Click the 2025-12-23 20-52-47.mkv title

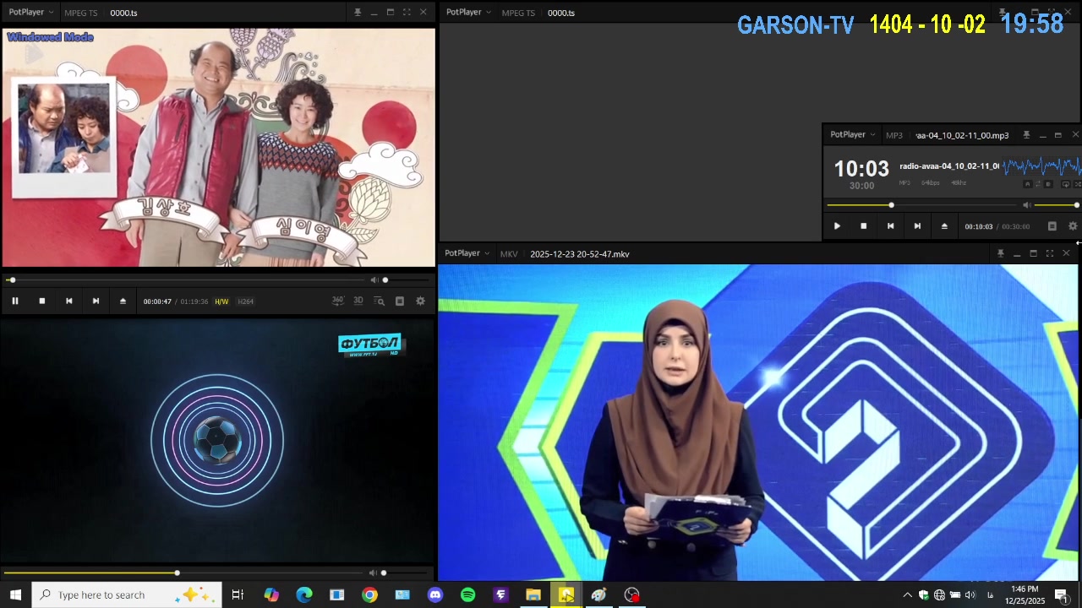[579, 254]
